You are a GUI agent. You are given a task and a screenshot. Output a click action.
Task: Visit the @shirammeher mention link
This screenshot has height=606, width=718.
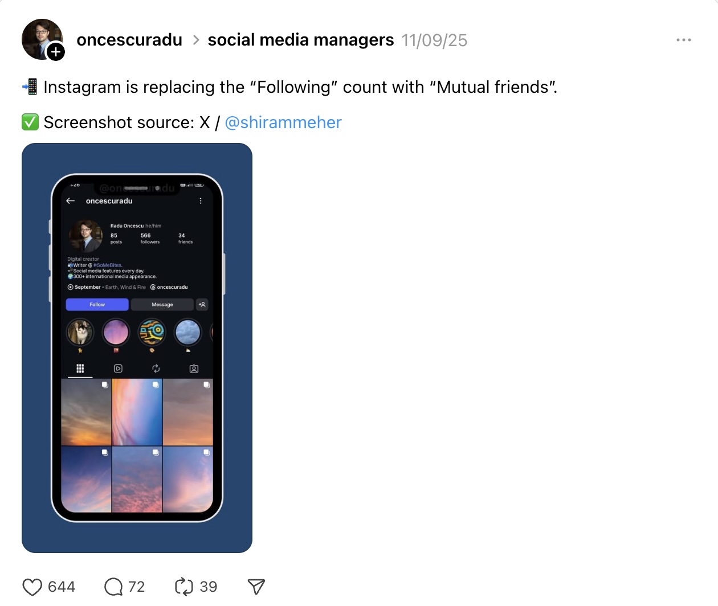coord(283,122)
